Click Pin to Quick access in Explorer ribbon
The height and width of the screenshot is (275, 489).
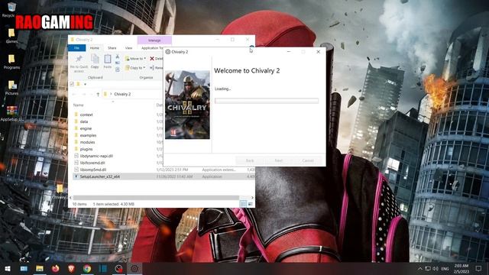point(79,63)
